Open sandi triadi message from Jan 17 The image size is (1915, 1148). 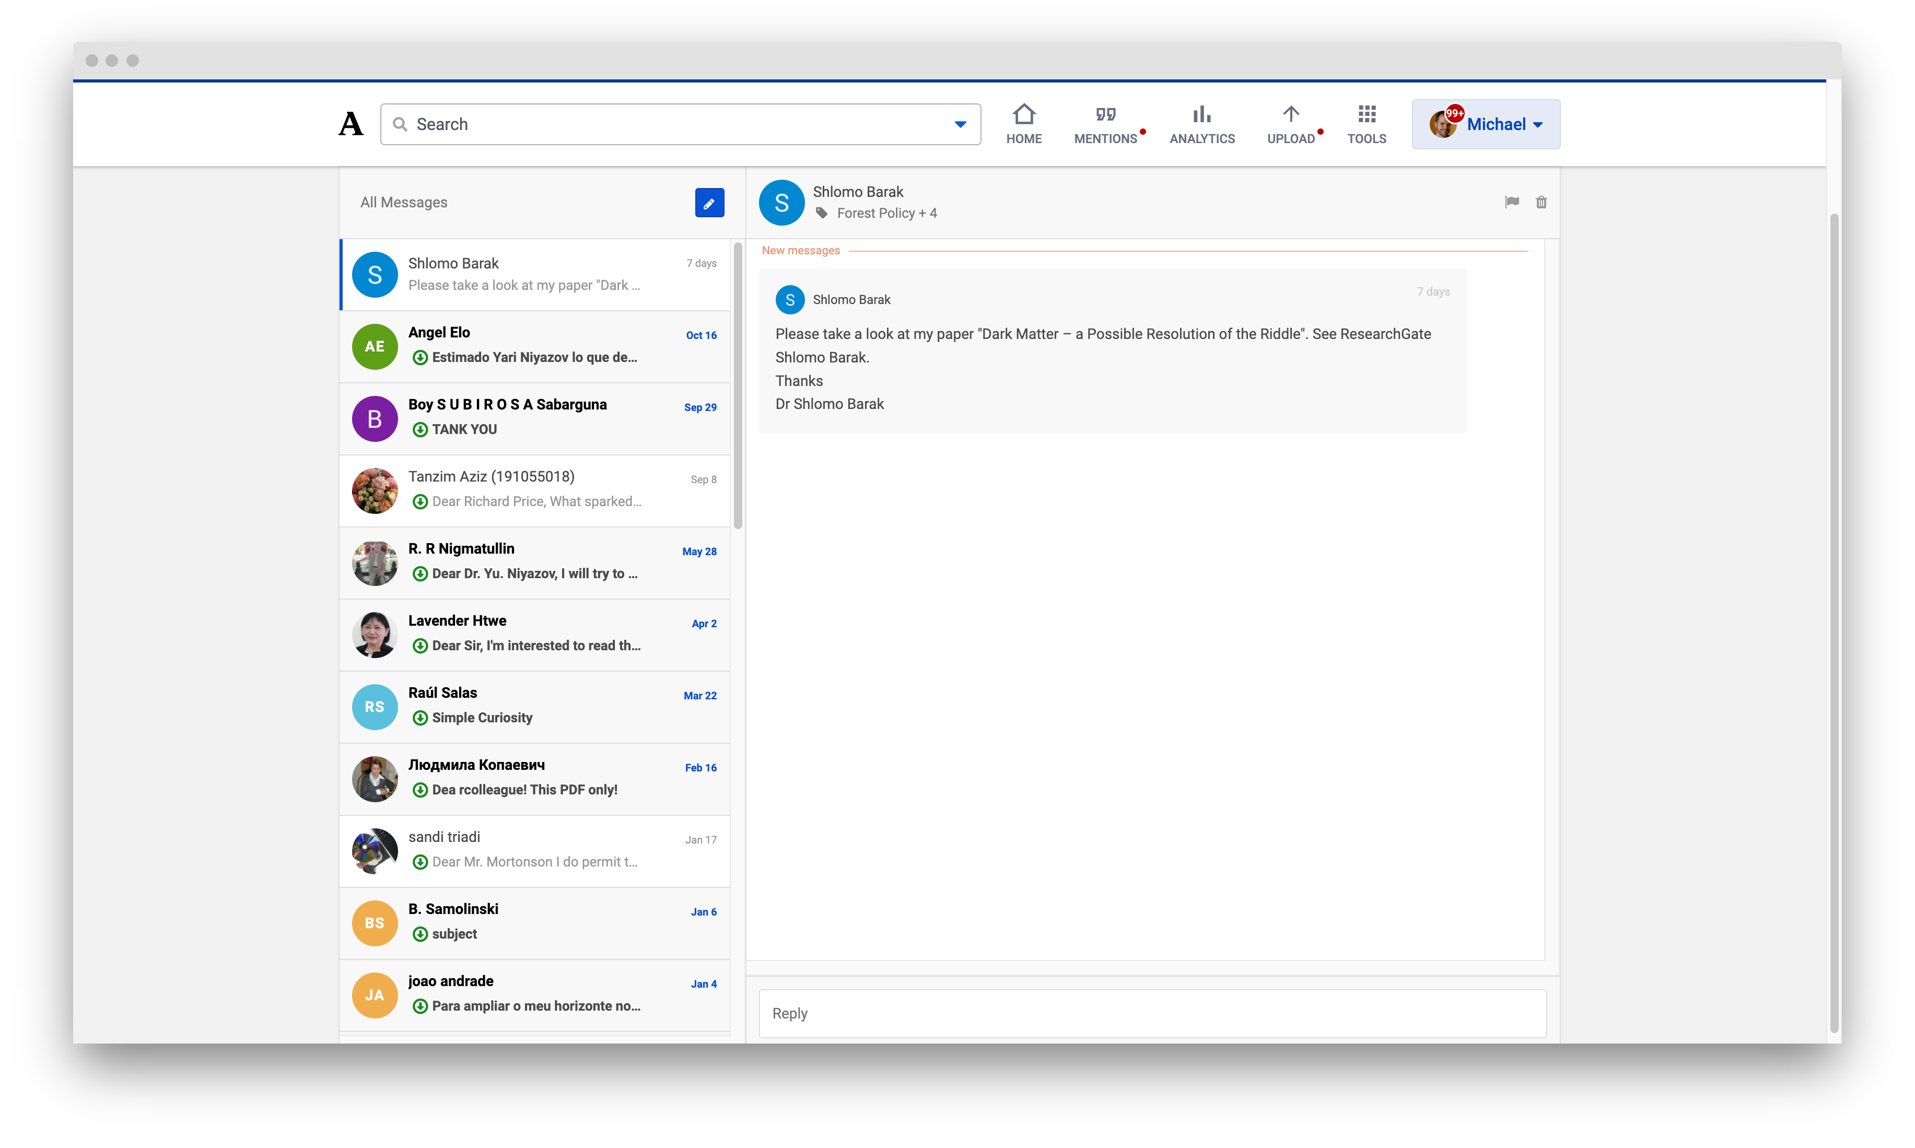(535, 850)
